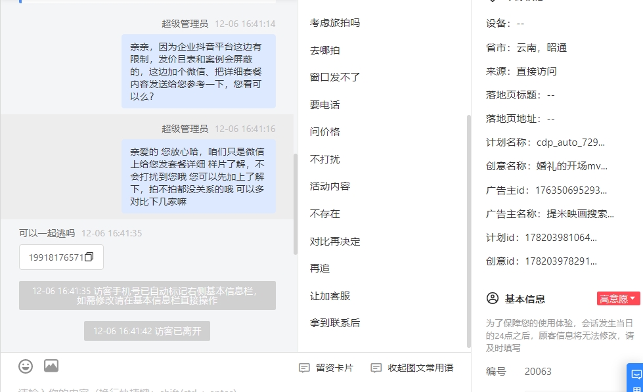Collapse quick phrases via 收起图文常用语
The width and height of the screenshot is (643, 392).
click(x=412, y=368)
